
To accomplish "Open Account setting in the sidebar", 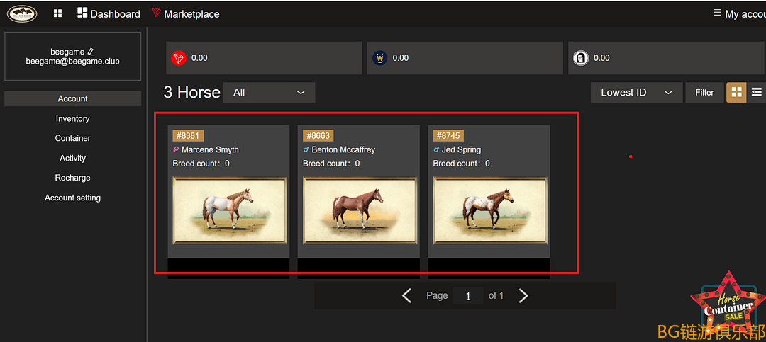I will [x=73, y=198].
